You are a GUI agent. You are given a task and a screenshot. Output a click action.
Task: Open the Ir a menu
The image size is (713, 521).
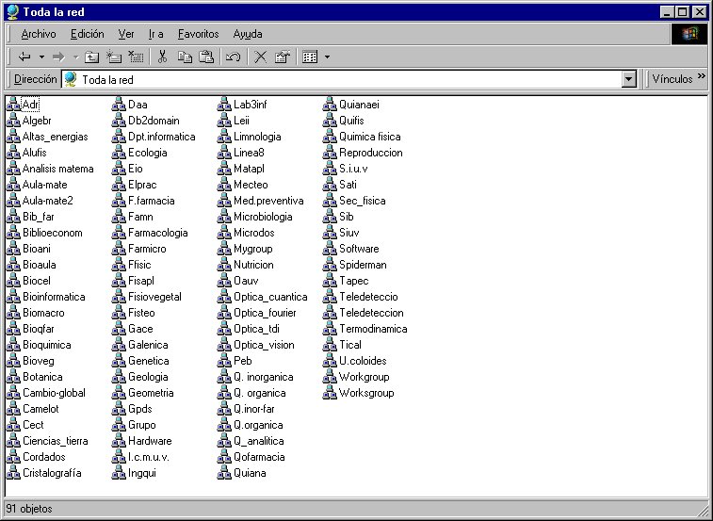(156, 34)
